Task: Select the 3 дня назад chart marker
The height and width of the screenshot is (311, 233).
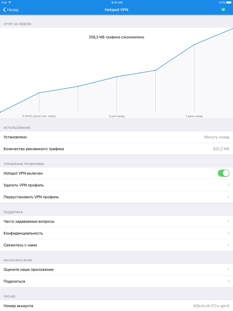Action: click(x=117, y=116)
